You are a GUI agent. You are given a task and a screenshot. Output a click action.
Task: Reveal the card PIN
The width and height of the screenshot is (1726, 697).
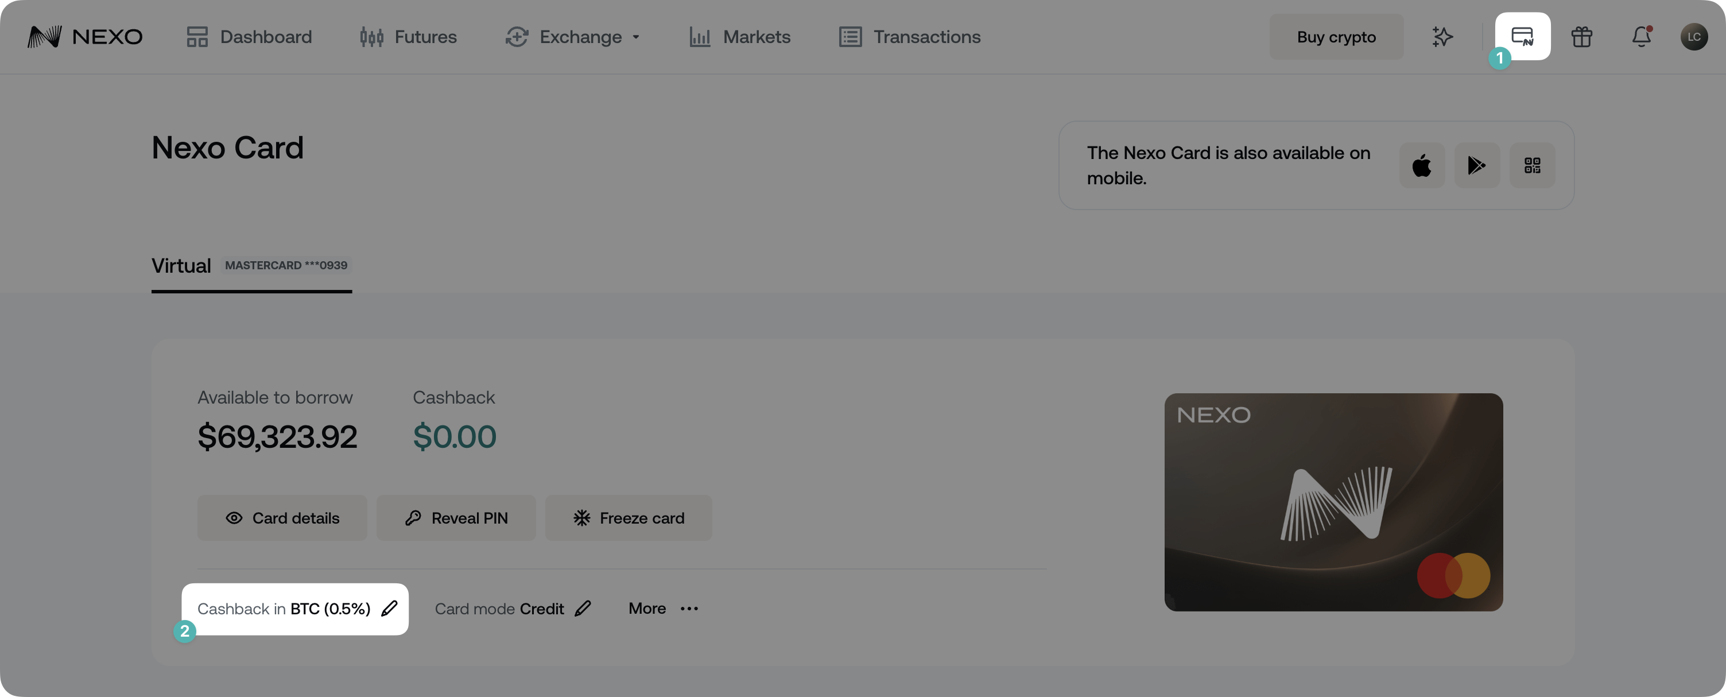456,517
